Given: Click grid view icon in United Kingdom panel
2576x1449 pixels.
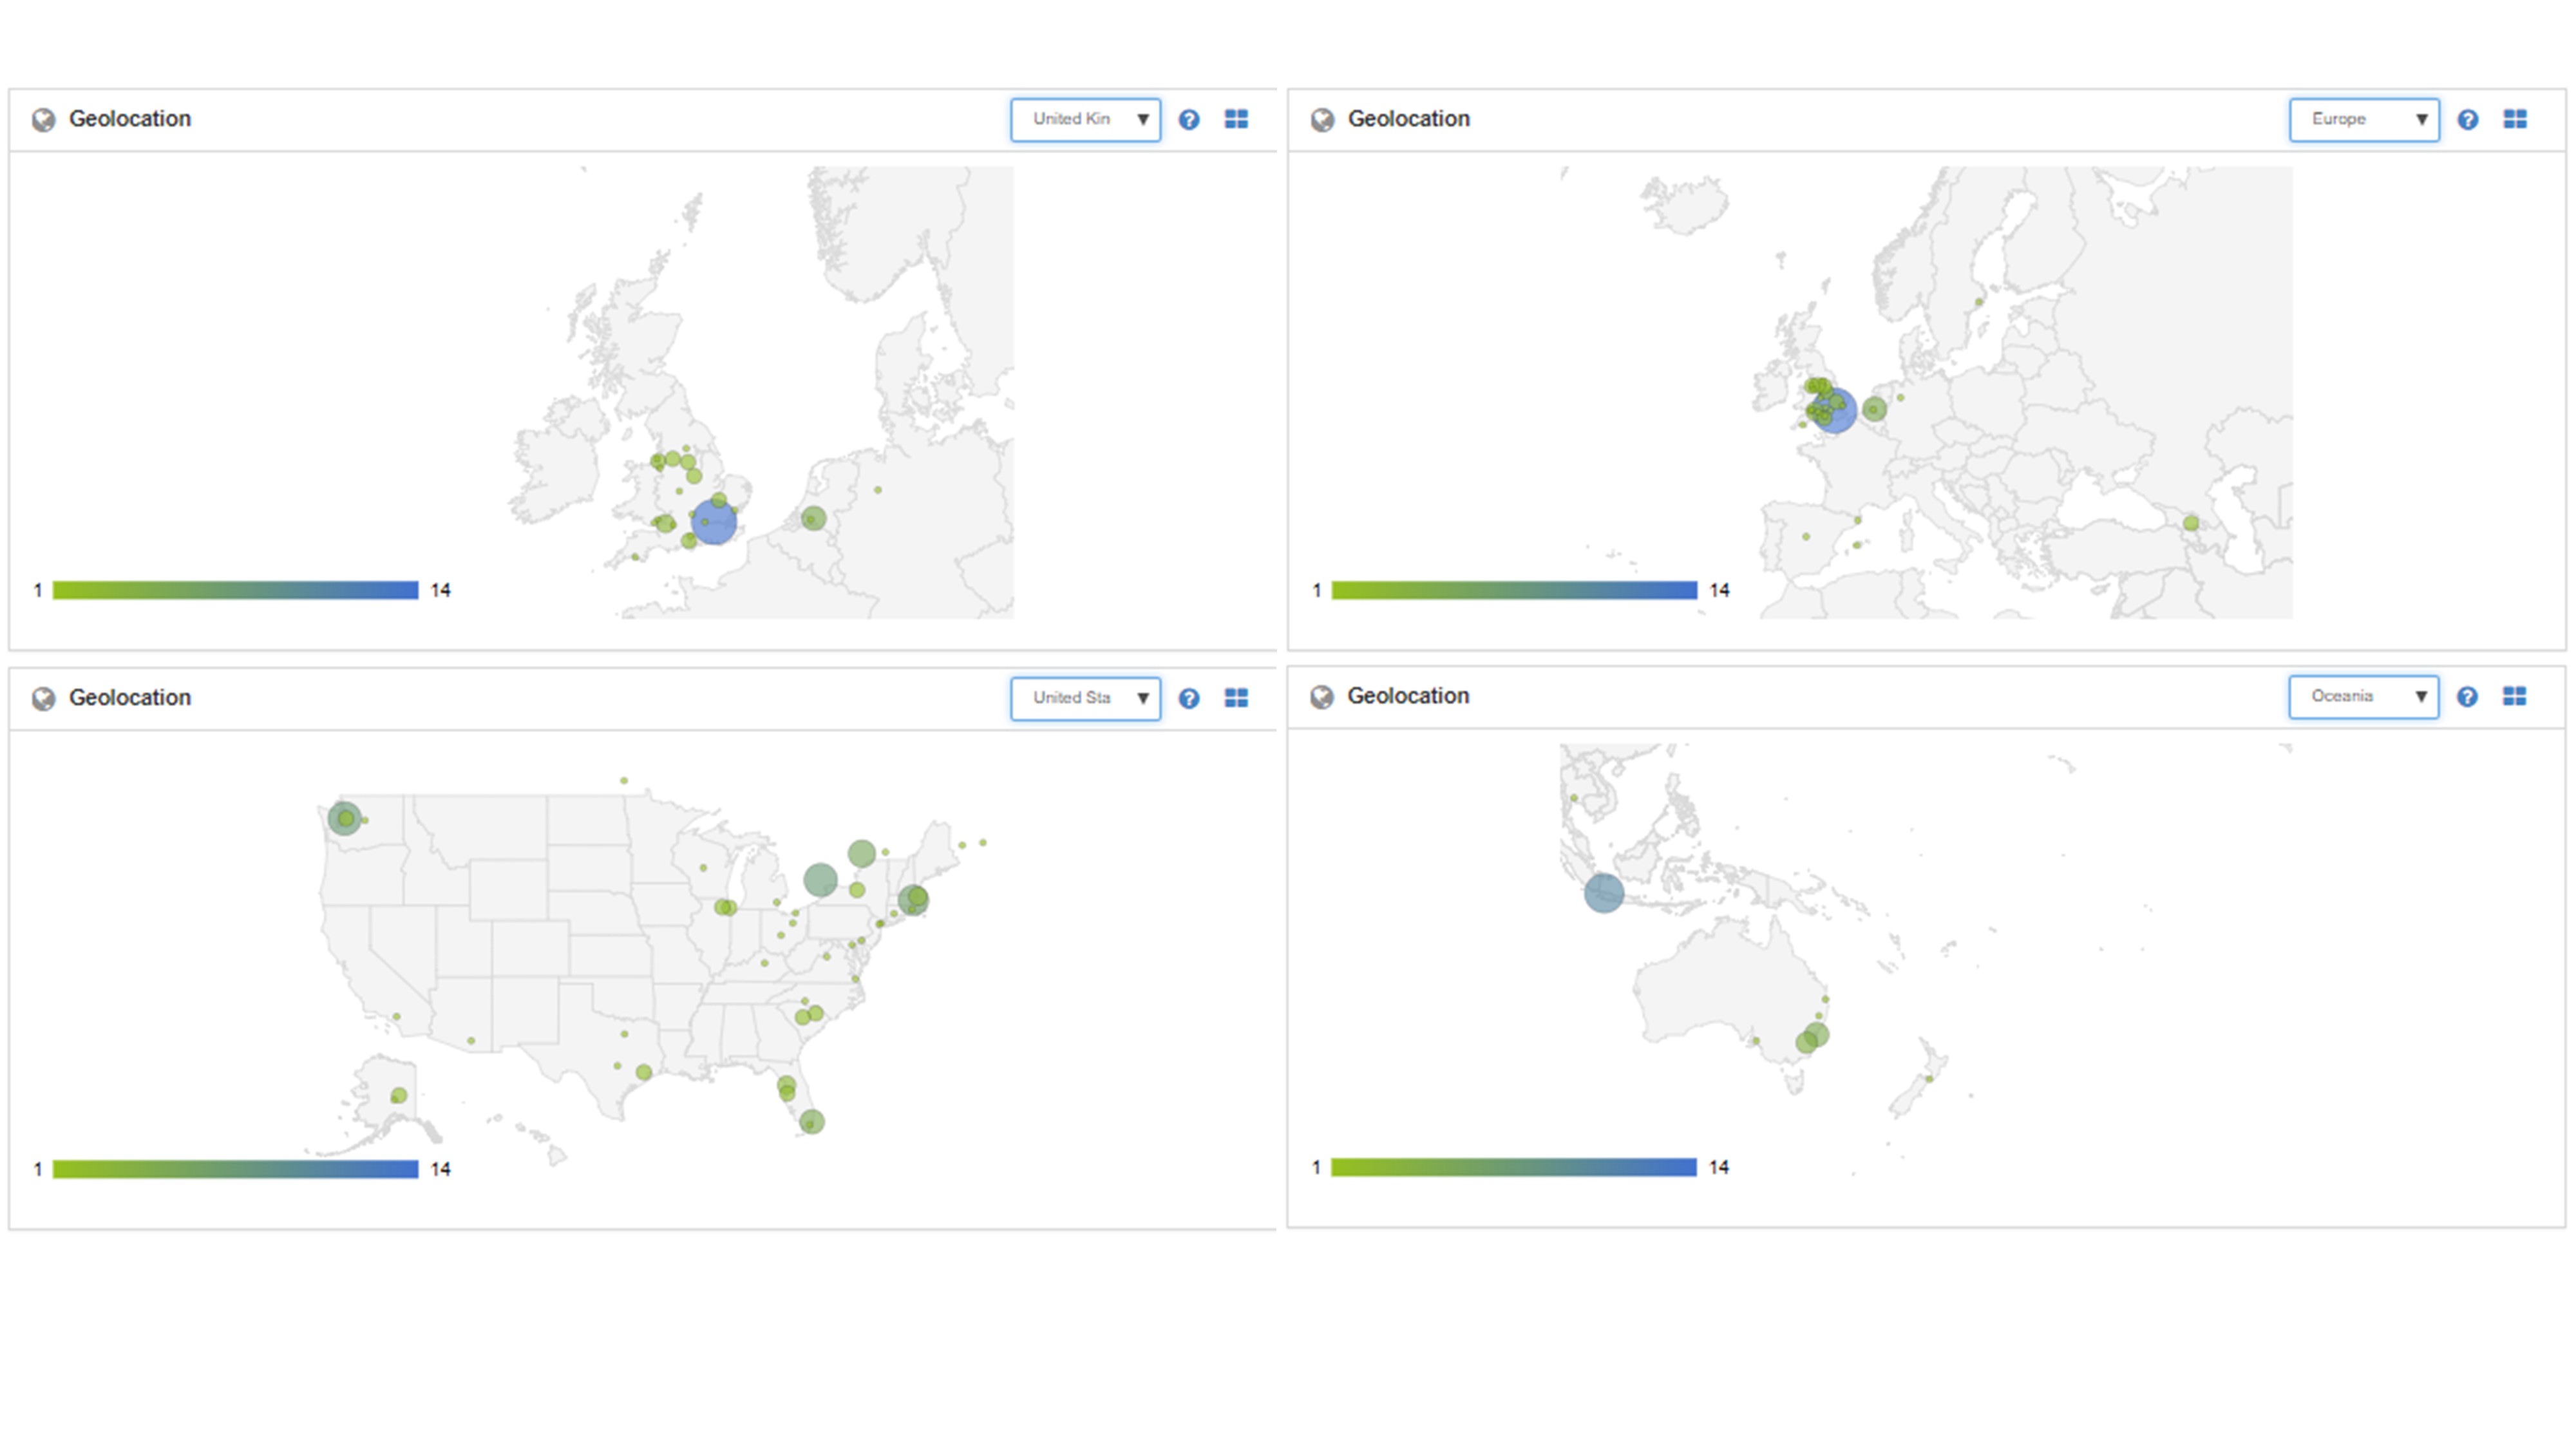Looking at the screenshot, I should pyautogui.click(x=1236, y=120).
